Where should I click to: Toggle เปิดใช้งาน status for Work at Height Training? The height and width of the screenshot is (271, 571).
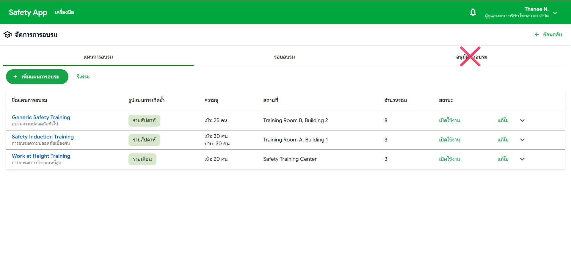tap(449, 159)
